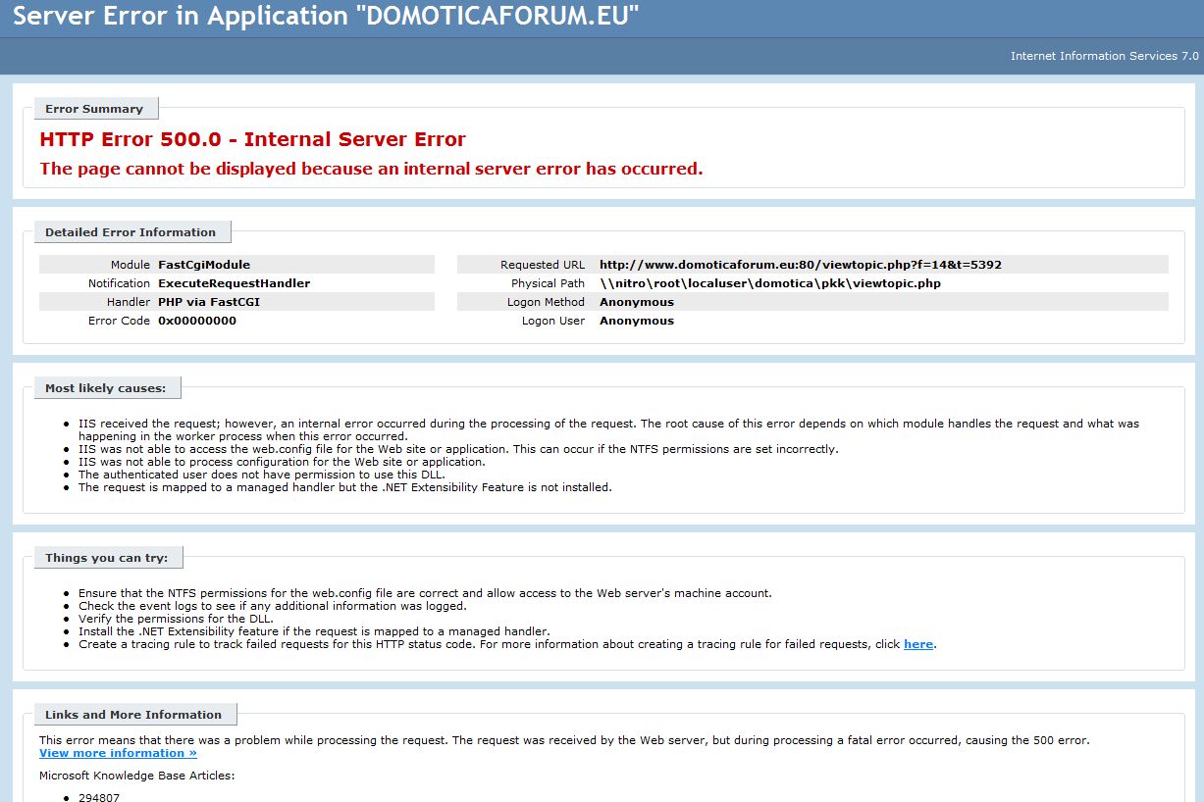
Task: Click the 'Logon User' field label
Action: [553, 321]
